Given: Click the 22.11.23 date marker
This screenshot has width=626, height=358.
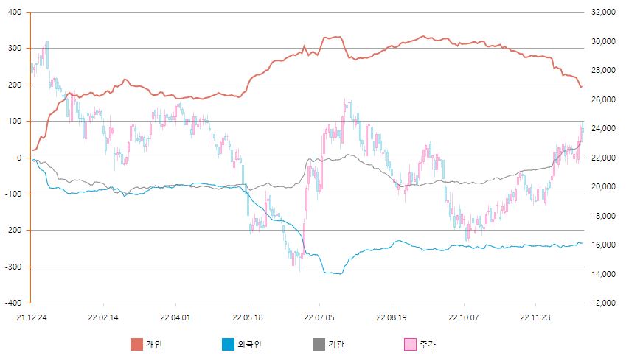Looking at the screenshot, I should (x=535, y=317).
